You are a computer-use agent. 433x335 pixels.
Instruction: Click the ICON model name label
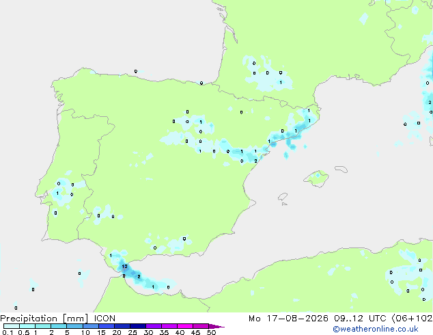(x=104, y=319)
